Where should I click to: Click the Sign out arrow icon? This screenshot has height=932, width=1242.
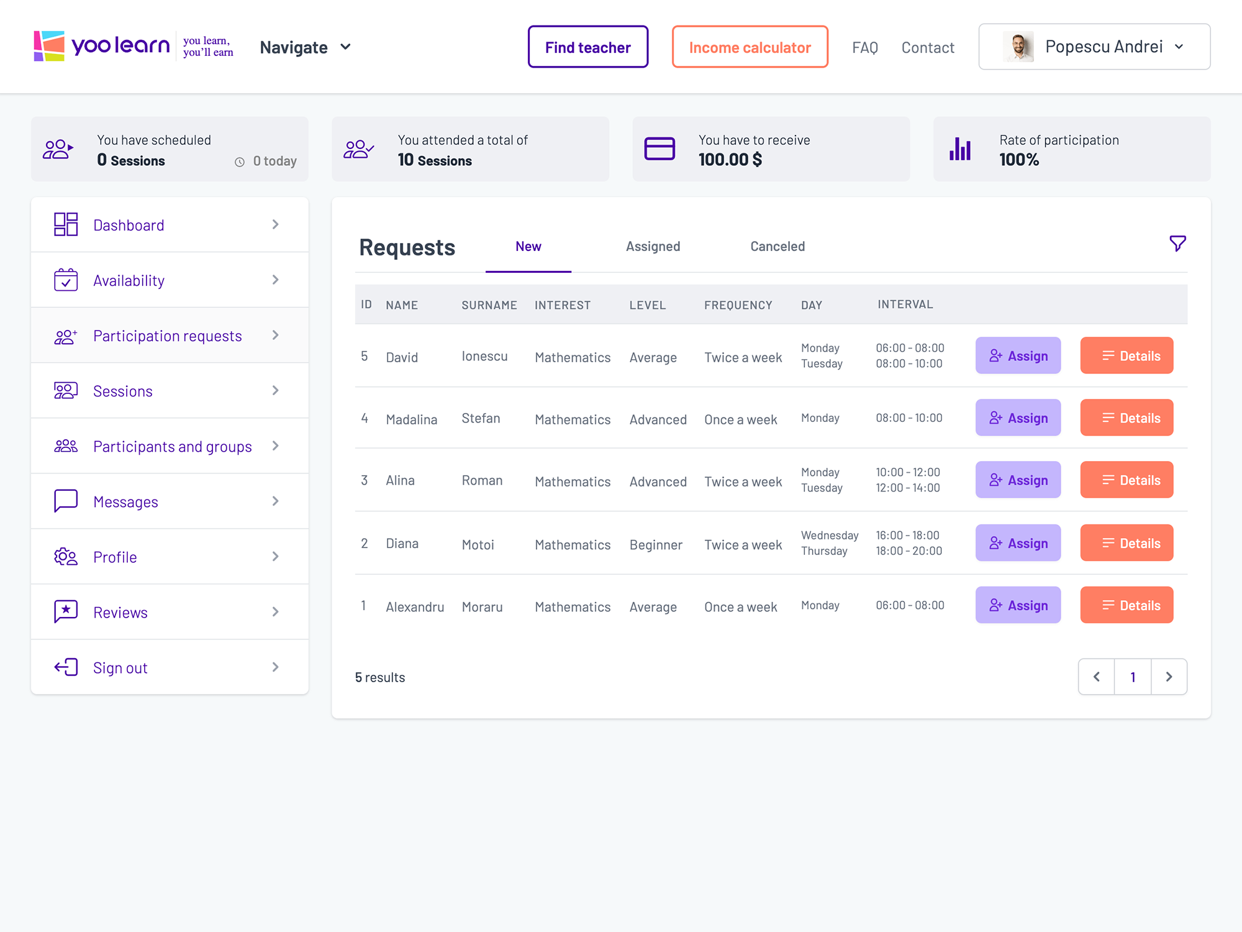66,667
